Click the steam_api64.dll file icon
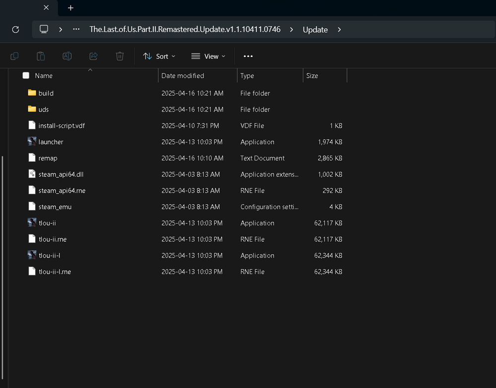The image size is (496, 388). 32,174
